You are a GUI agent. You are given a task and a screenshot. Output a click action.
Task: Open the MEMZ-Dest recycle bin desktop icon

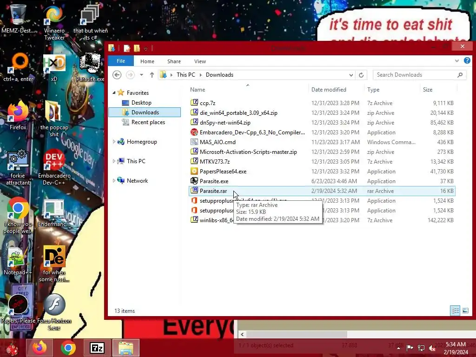tap(18, 18)
